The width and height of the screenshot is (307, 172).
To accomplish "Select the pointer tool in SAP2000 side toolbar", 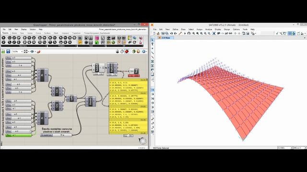I will click(153, 40).
